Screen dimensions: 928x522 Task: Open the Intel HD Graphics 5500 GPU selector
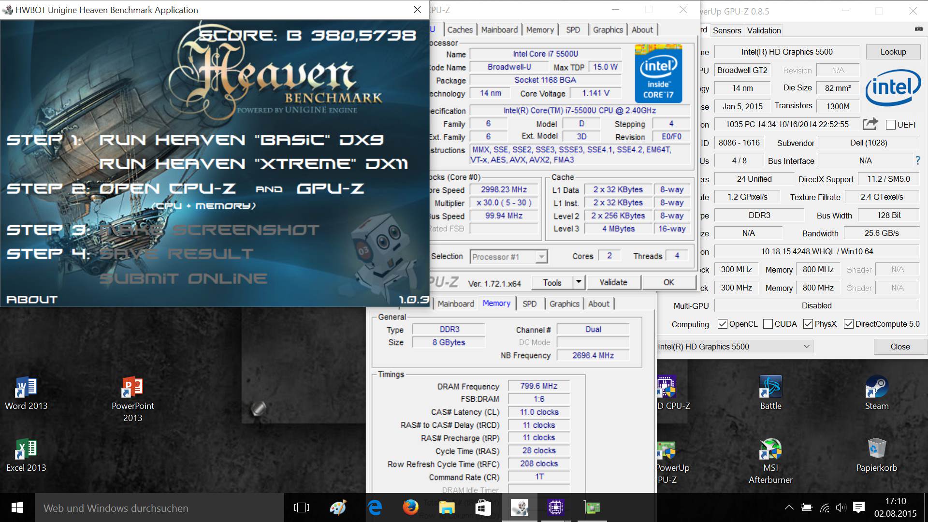(x=735, y=347)
